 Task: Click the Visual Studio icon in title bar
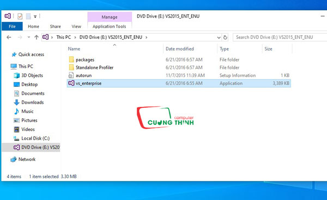(8, 16)
